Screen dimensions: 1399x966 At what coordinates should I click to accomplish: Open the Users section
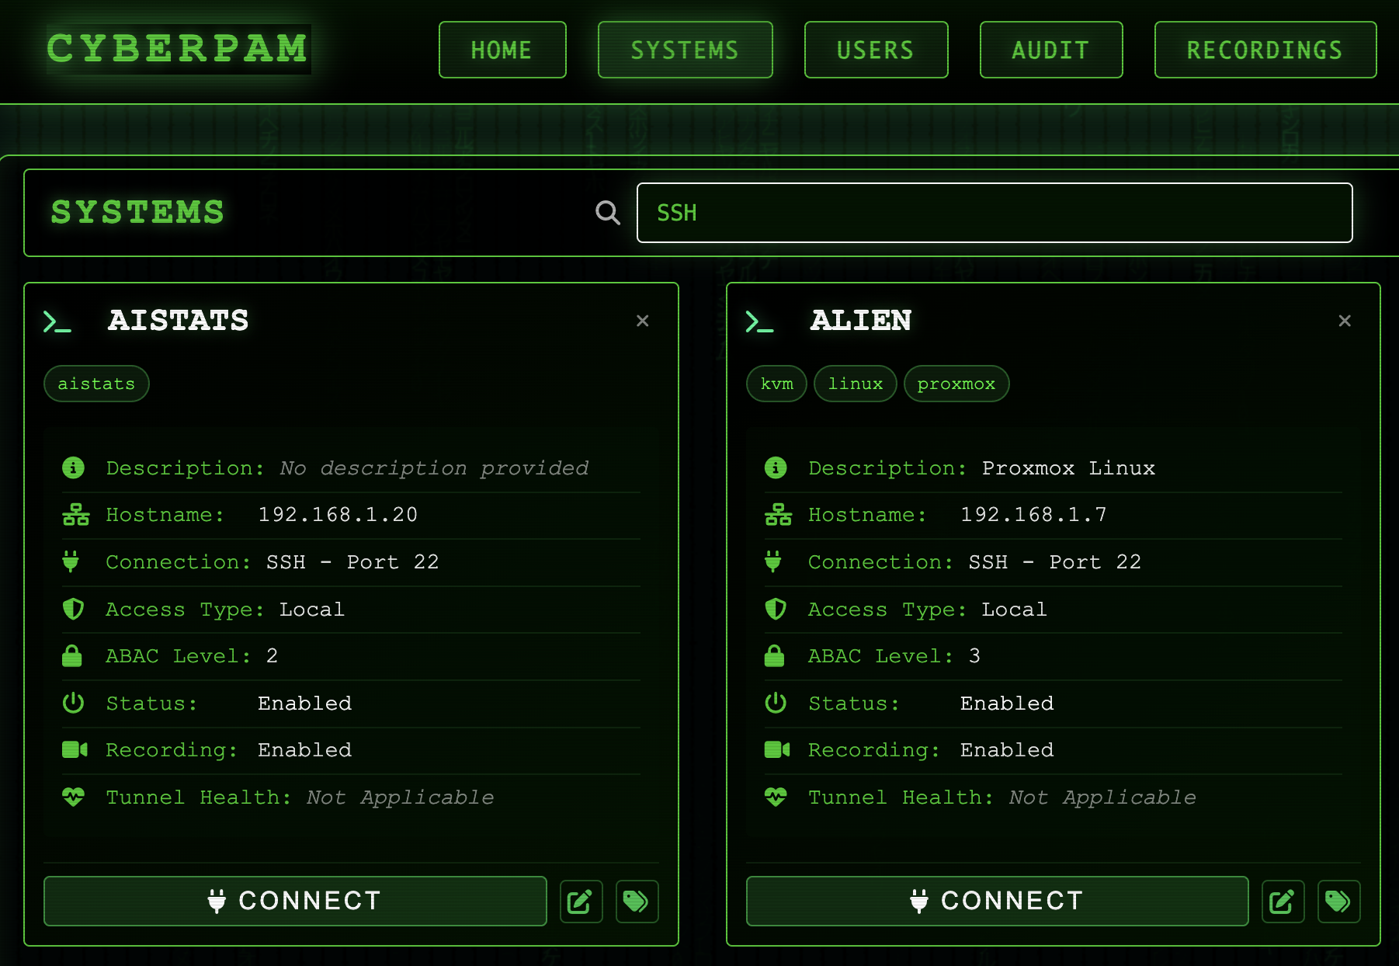875,50
